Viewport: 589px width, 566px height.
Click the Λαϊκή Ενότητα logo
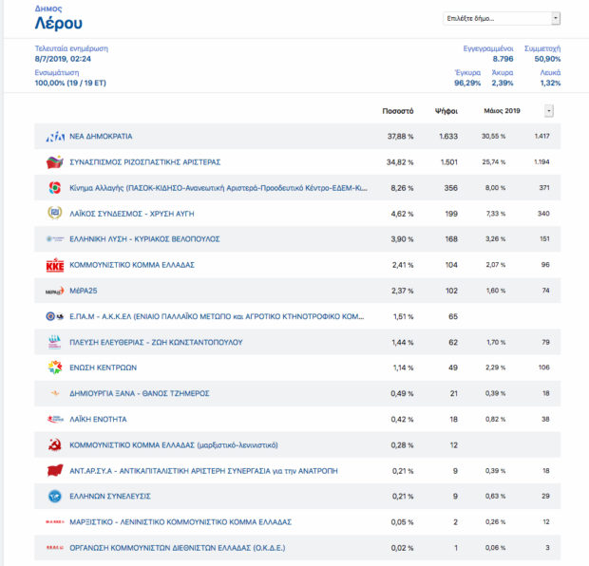click(x=55, y=419)
